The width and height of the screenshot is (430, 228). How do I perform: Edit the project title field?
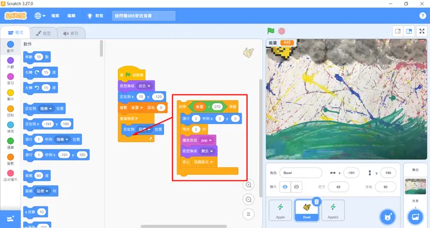coord(144,16)
